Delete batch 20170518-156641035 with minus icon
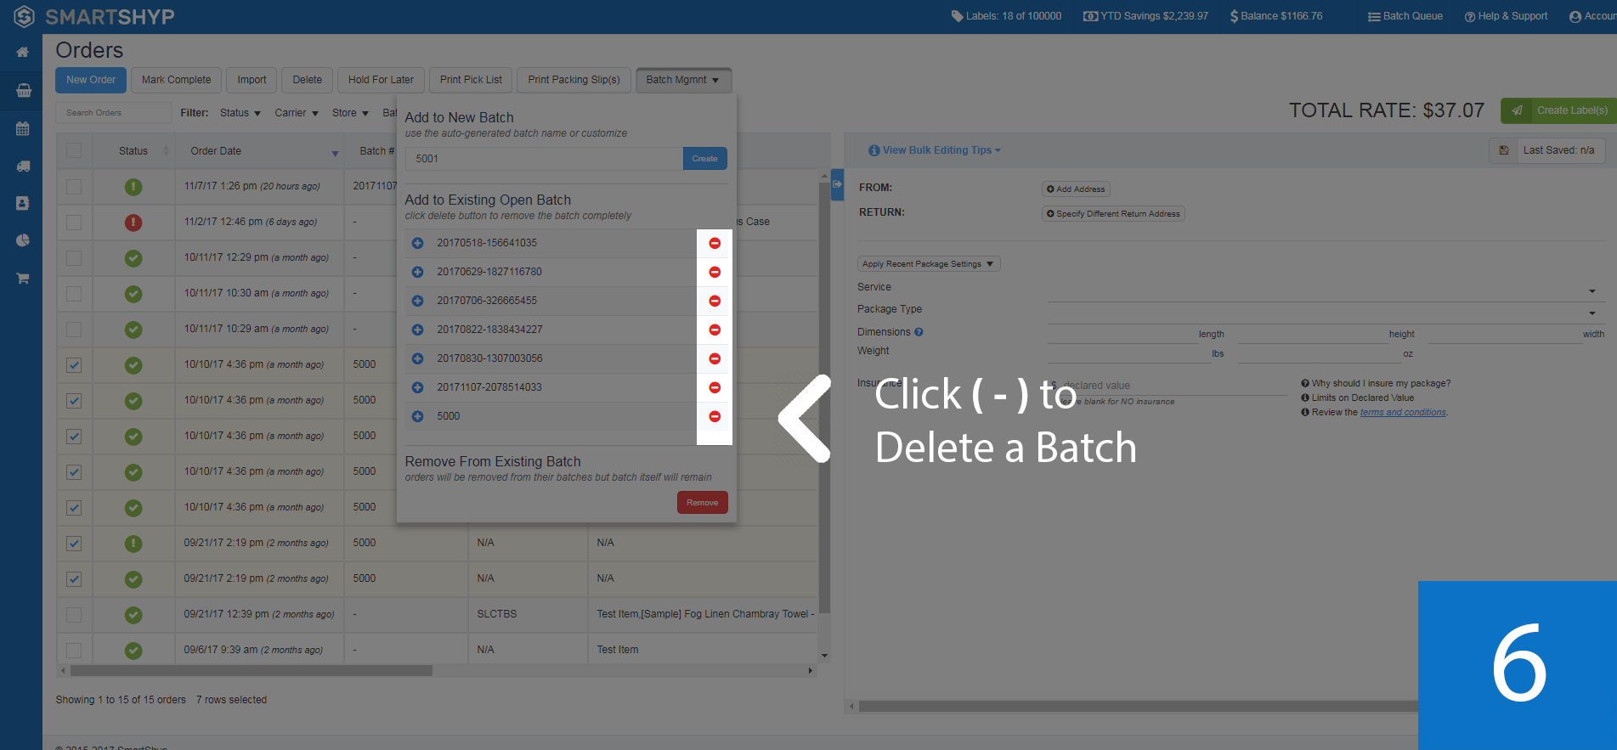Screen dimensions: 1617x750 pos(715,243)
